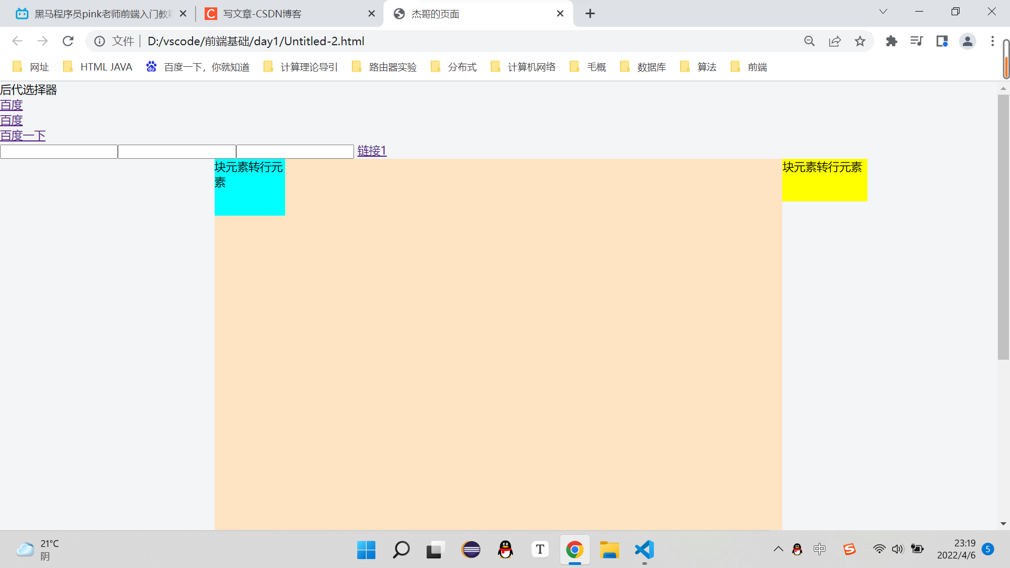This screenshot has width=1010, height=568.
Task: Click the zoom magnifier in the address bar
Action: [x=810, y=41]
